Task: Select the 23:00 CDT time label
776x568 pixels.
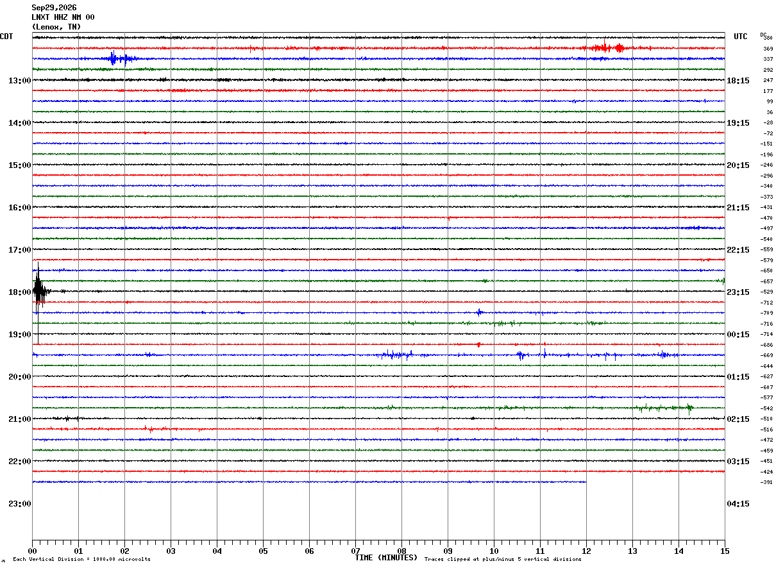Action: coord(20,503)
